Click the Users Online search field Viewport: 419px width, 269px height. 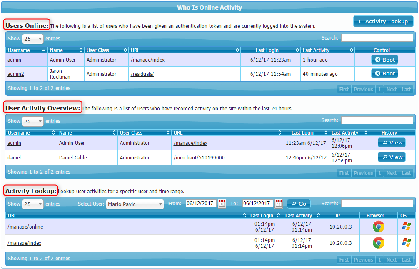click(377, 38)
